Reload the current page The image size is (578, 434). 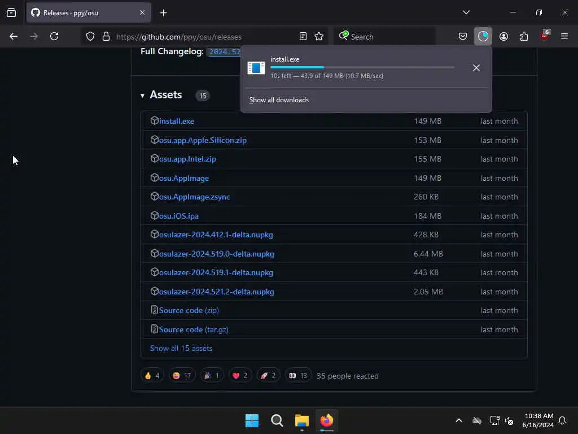click(x=54, y=36)
